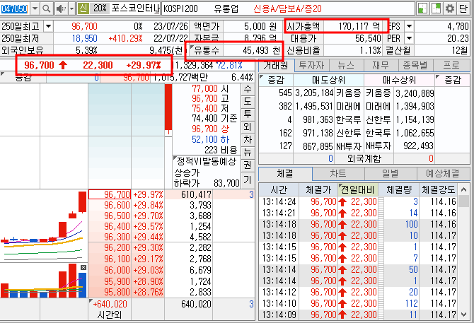Image resolution: width=474 pixels, height=323 pixels.
Task: Click the mini candlestick chart thumbnail
Action: pyautogui.click(x=44, y=226)
